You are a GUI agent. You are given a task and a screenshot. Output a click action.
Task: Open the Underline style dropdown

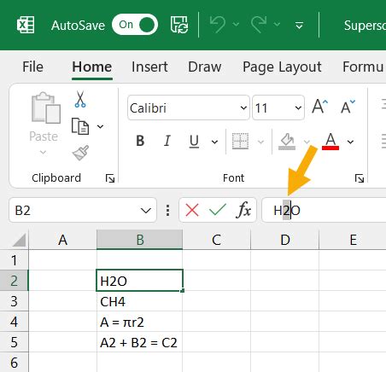pyautogui.click(x=215, y=142)
